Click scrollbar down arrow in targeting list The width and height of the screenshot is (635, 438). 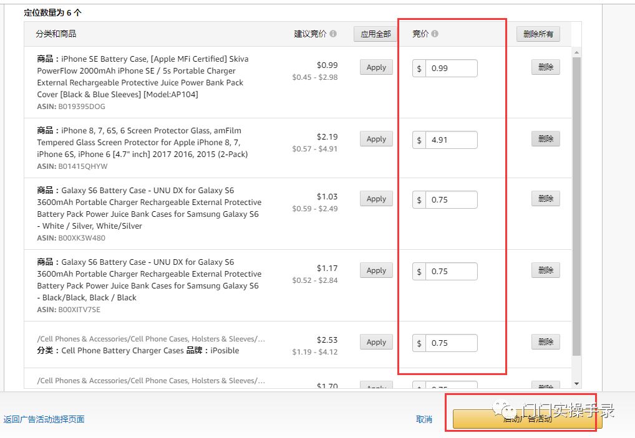tap(576, 384)
